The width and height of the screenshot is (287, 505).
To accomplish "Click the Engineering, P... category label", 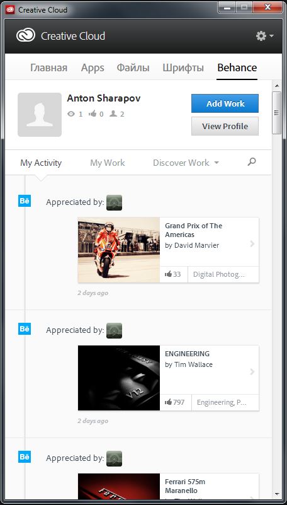I will pos(222,402).
